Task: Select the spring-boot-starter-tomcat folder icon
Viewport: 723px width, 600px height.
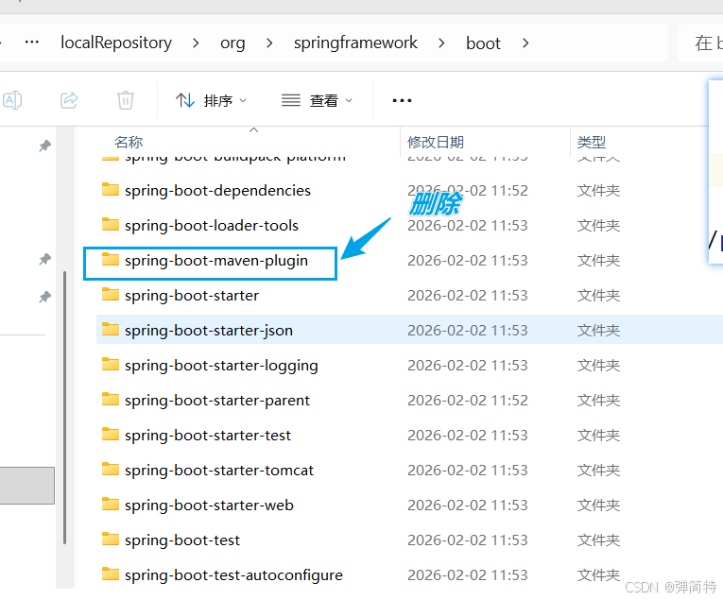Action: point(111,470)
